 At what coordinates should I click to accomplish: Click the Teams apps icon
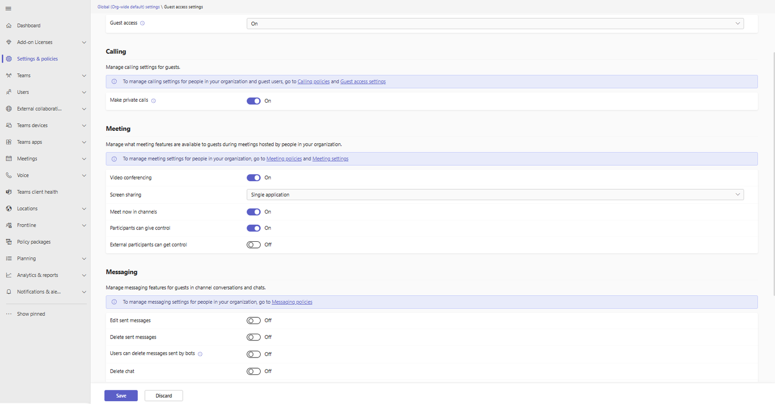pos(9,142)
